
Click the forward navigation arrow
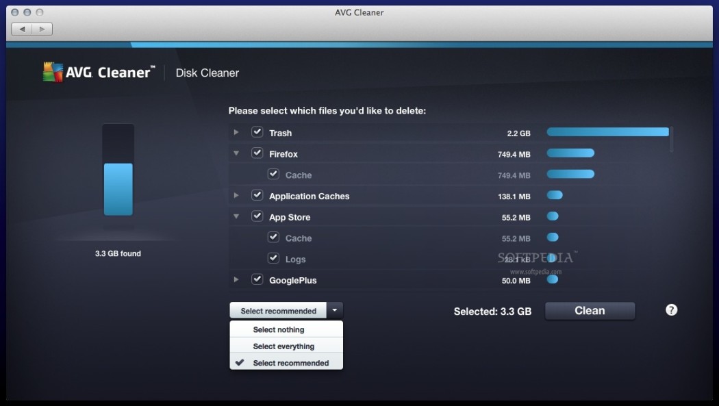click(42, 29)
